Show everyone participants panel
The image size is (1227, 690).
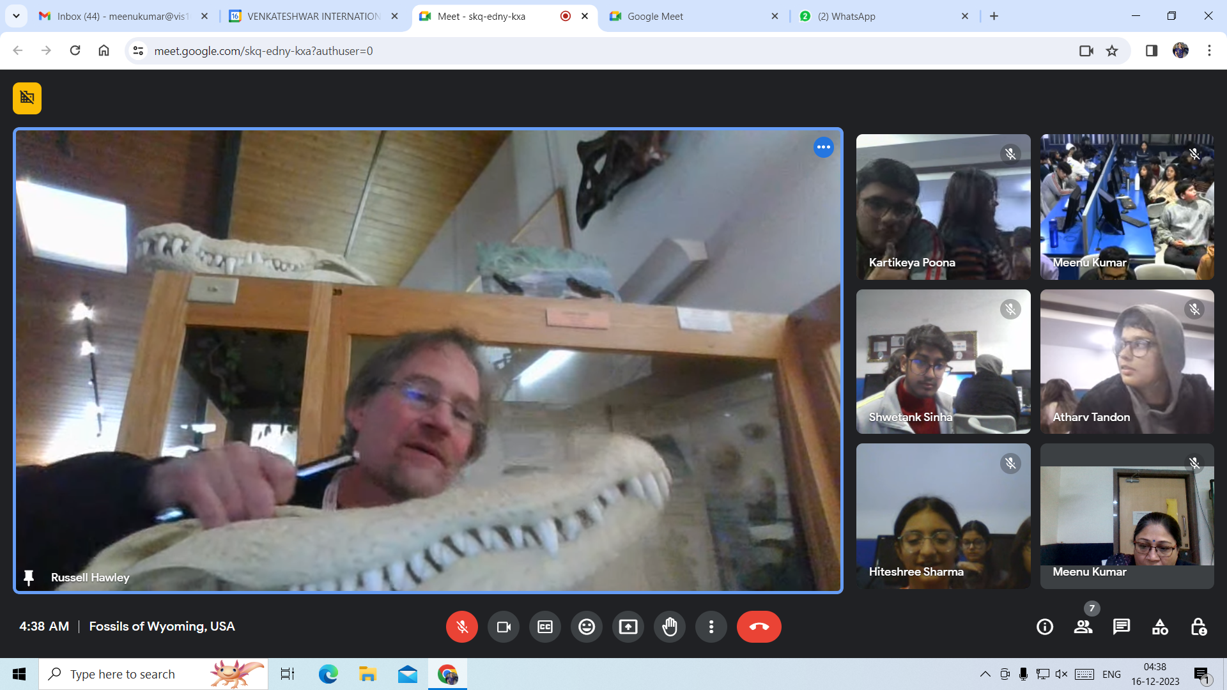click(1083, 627)
